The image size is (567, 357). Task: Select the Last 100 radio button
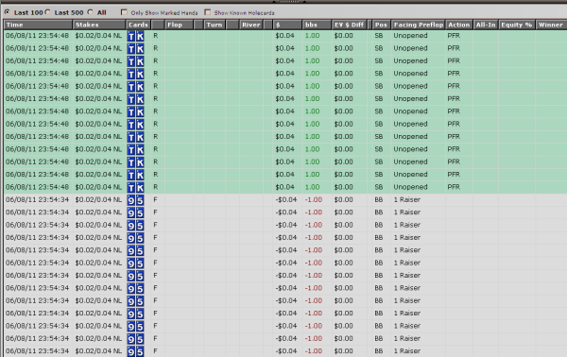click(x=8, y=12)
